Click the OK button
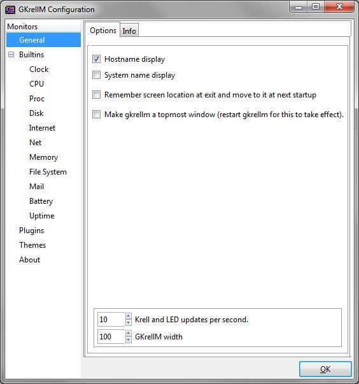Screen dimensions: 359x384 [325, 369]
